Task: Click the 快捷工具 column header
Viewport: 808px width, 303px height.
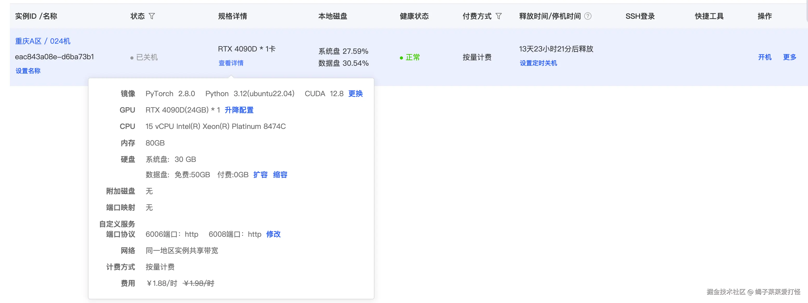Action: [709, 16]
